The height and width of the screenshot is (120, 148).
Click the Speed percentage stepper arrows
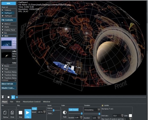coord(45,112)
